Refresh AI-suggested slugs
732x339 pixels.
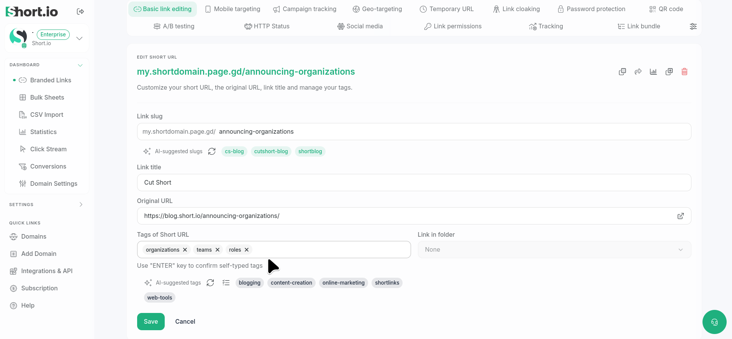pyautogui.click(x=212, y=151)
